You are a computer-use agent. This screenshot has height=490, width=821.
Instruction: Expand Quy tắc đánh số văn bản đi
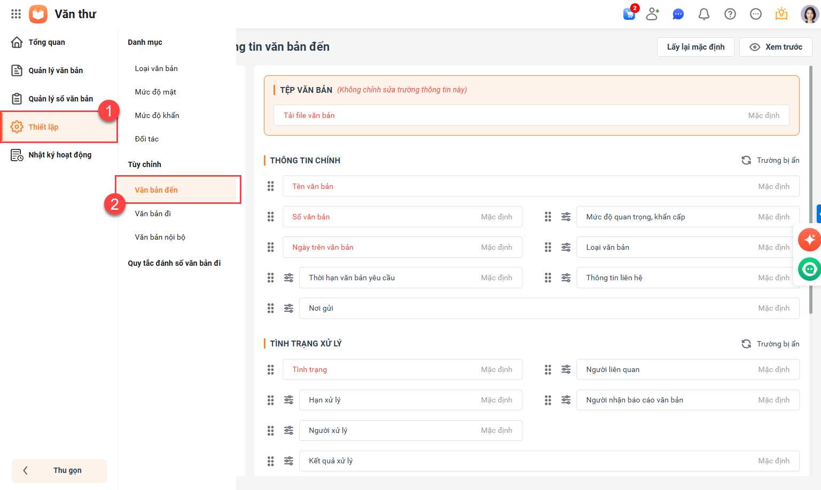174,263
